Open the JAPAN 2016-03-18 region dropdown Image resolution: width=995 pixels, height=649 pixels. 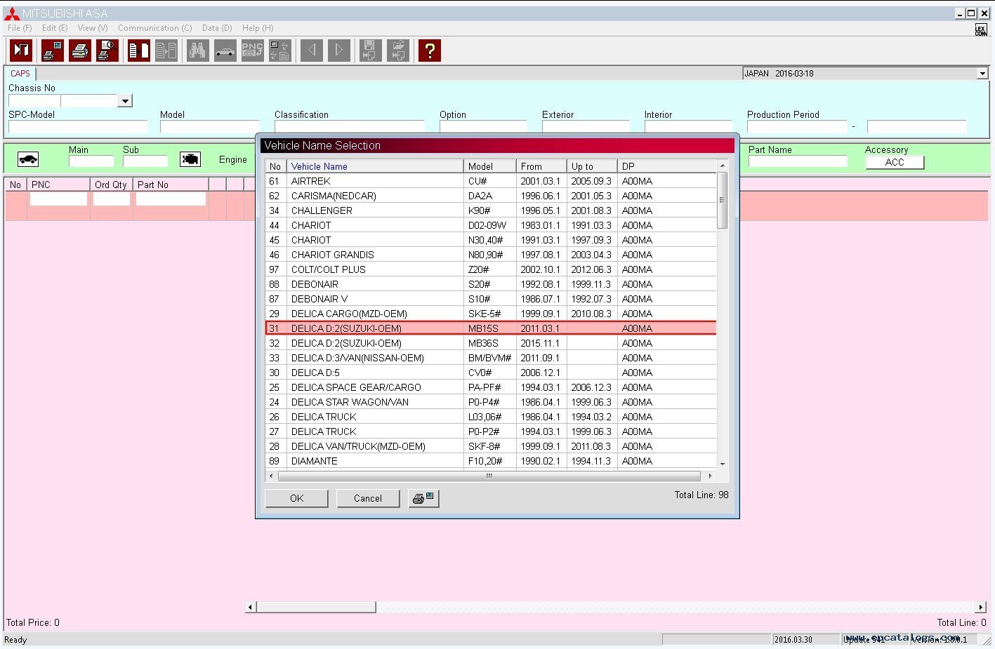[982, 73]
